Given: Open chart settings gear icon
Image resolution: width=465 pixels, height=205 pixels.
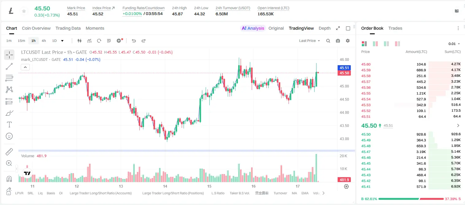Looking at the screenshot, I should [x=348, y=41].
